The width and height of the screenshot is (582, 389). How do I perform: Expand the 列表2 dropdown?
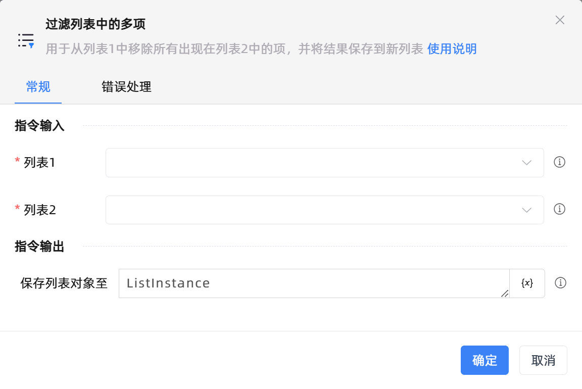click(324, 210)
